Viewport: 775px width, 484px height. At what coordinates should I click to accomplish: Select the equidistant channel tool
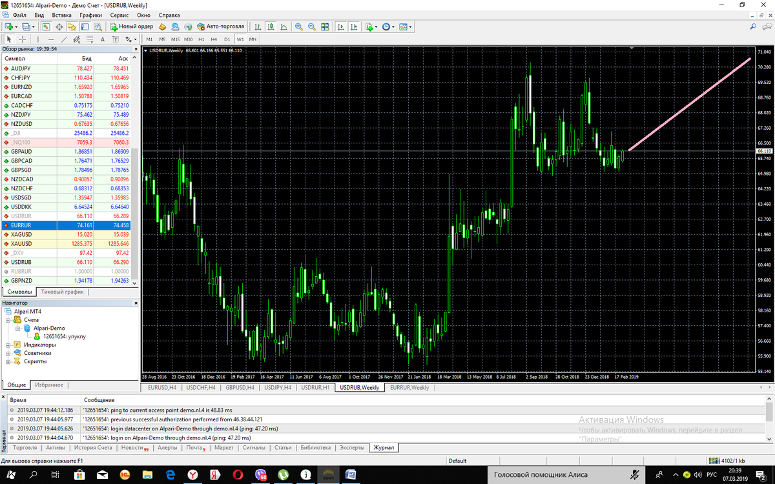pos(77,39)
